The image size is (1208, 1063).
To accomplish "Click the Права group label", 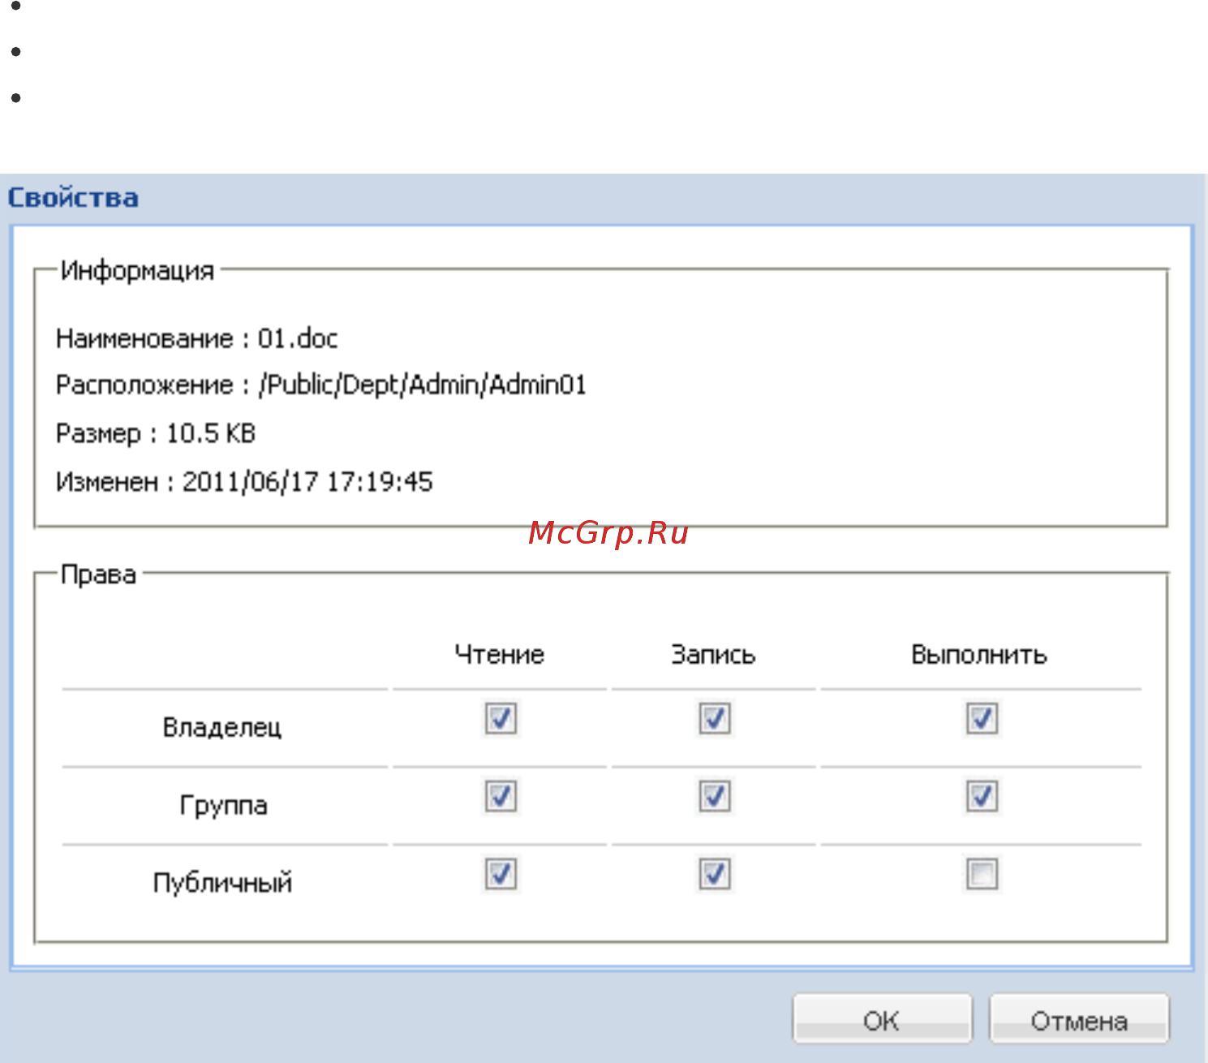I will pyautogui.click(x=98, y=575).
